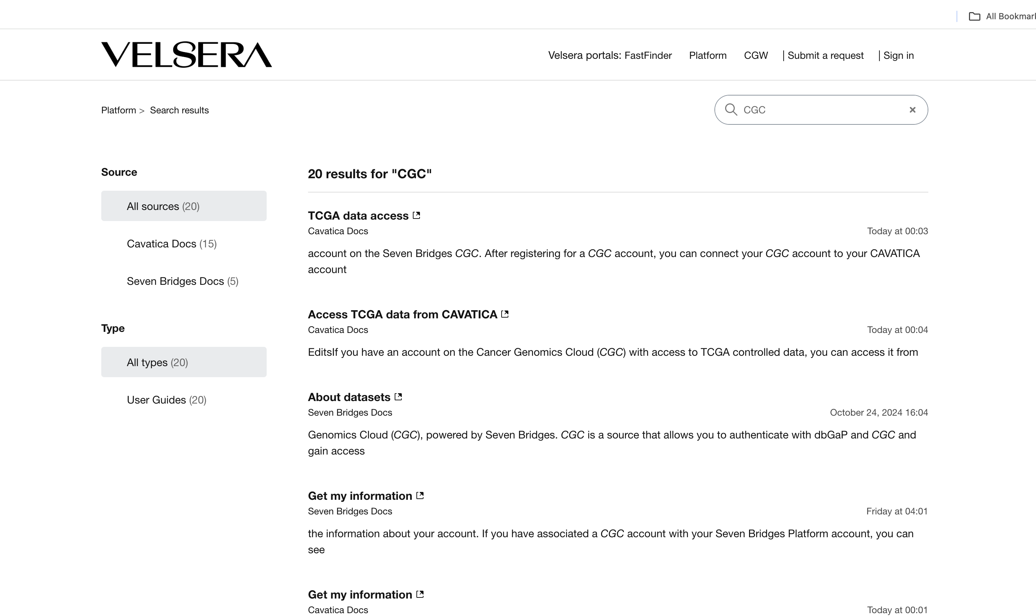
Task: Click the Velsera logo
Action: [x=186, y=55]
